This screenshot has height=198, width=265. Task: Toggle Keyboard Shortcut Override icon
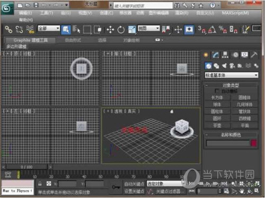coord(189,30)
